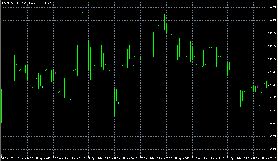Click the 104.65 price scale label

click(272, 33)
